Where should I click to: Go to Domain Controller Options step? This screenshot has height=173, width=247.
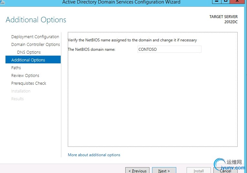(36, 45)
